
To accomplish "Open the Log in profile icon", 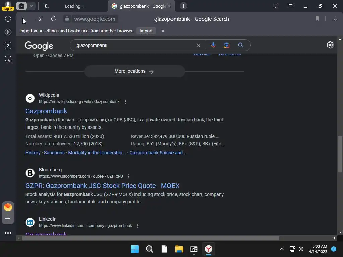I will (8, 6).
